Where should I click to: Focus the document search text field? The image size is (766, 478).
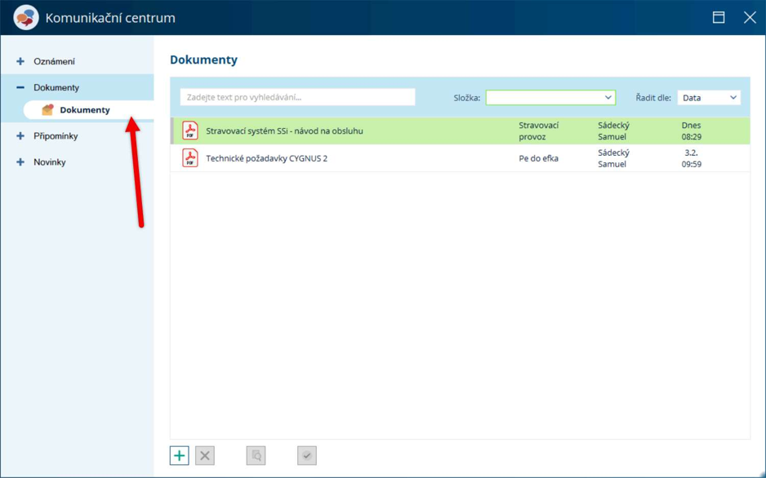click(x=297, y=97)
